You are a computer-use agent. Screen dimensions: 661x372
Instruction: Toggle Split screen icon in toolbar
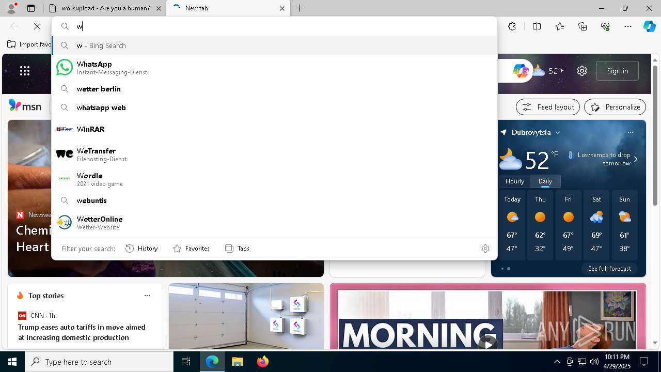click(537, 26)
